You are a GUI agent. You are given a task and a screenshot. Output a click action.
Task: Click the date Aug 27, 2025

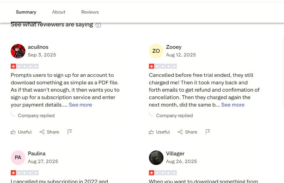coord(43,161)
